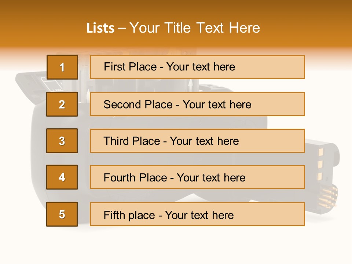Click the bold word "Lists" in the title
Viewport: 352px width, 264px height.
click(x=100, y=28)
